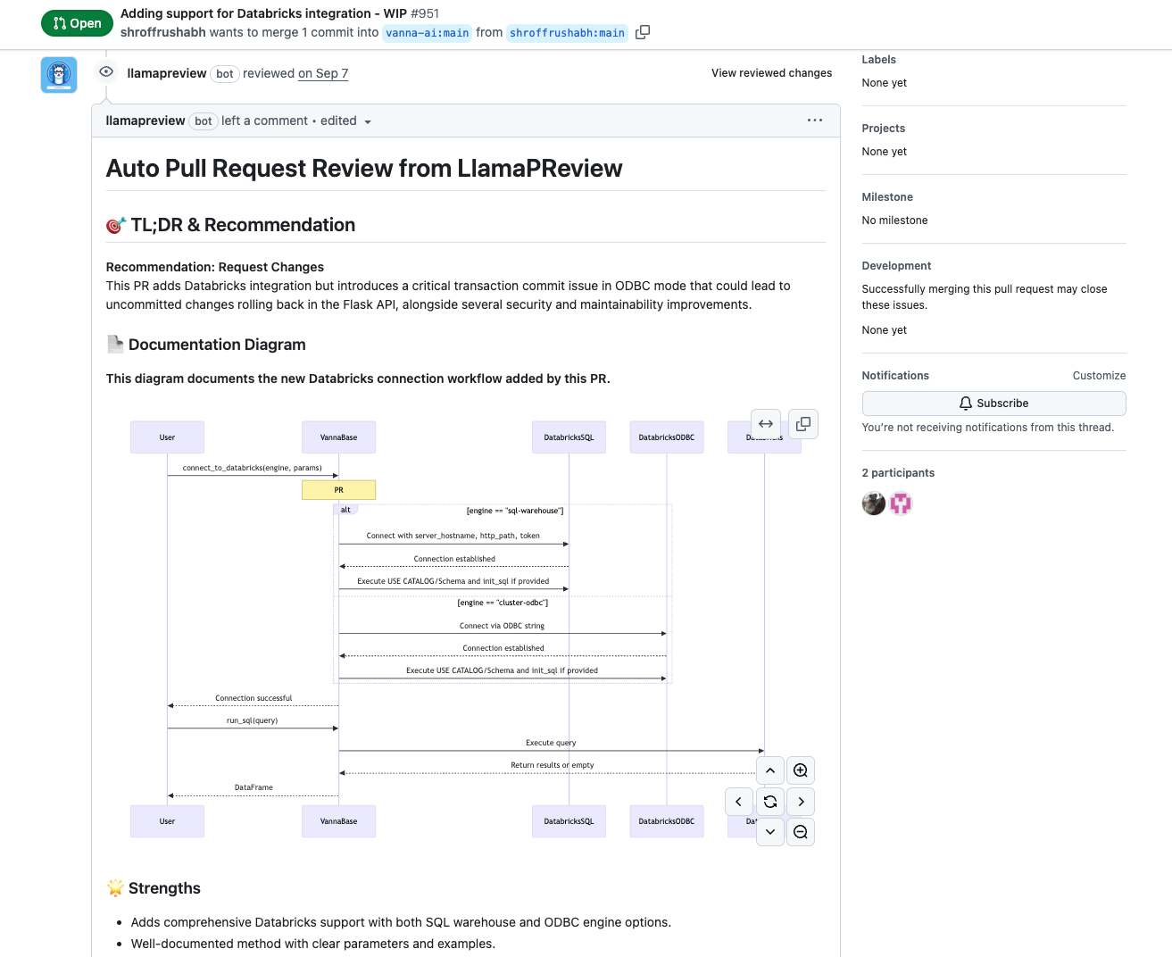
Task: Pan the diagram right
Action: (x=801, y=802)
